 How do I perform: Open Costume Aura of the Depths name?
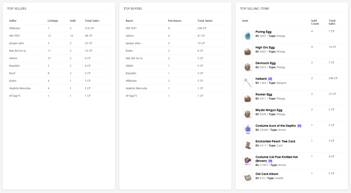(x=276, y=126)
